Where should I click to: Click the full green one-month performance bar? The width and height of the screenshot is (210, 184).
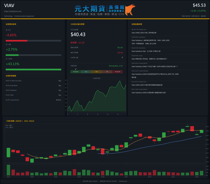coord(34,69)
